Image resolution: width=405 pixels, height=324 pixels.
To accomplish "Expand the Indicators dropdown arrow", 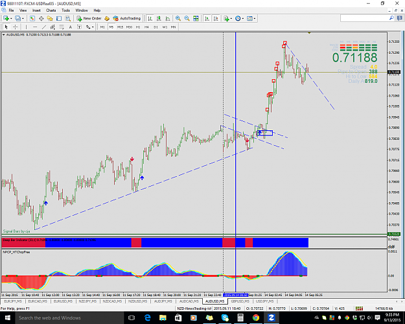I will [231, 18].
